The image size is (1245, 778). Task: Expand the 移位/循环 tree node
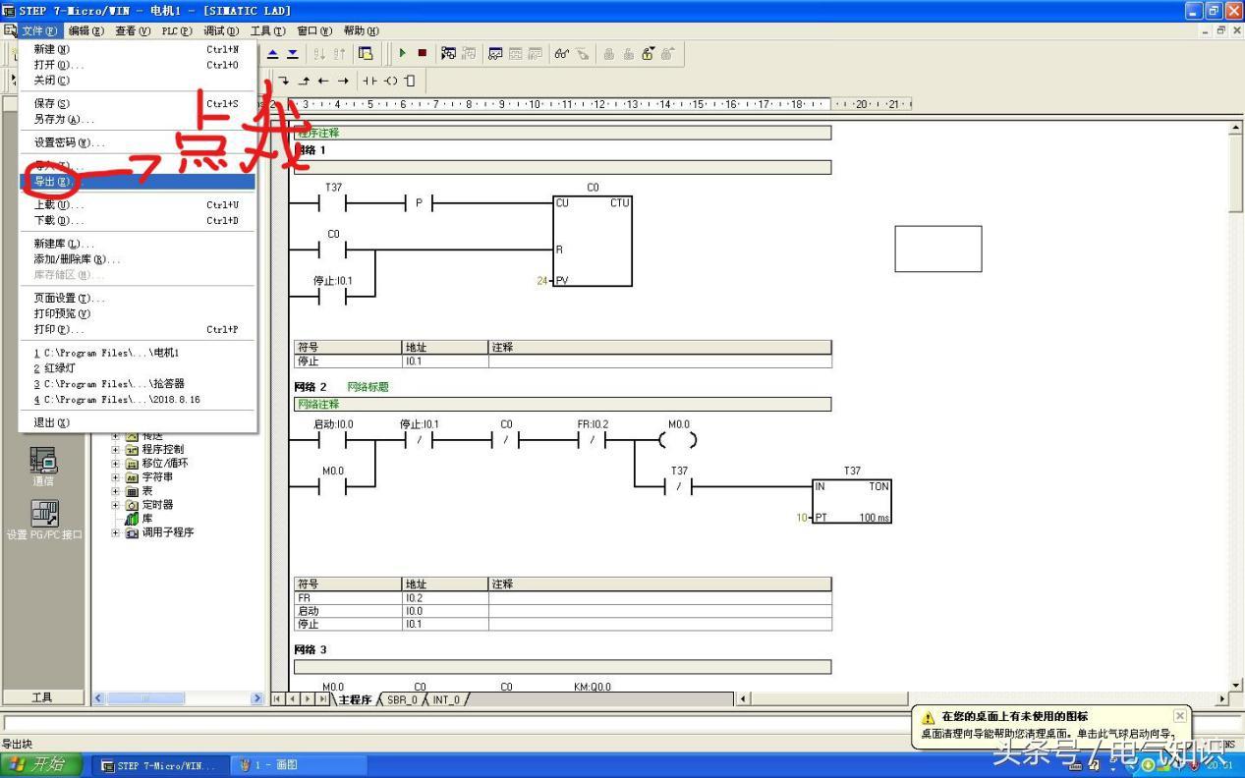tap(116, 463)
